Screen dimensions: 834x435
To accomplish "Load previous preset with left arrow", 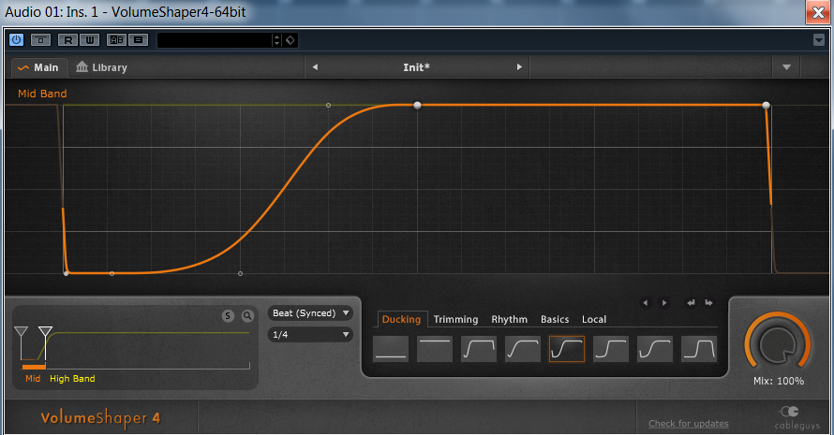I will click(315, 67).
